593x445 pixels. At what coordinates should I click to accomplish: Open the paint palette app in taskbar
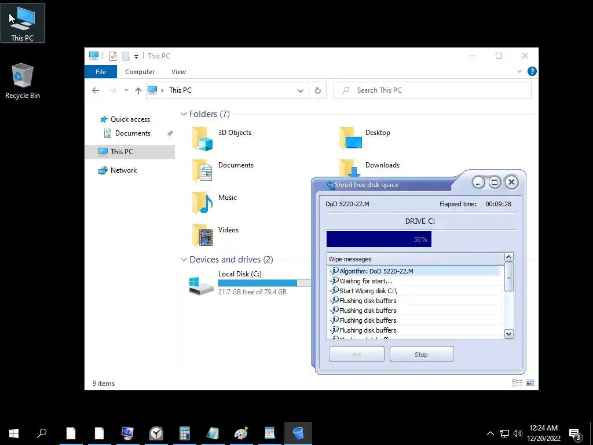(x=241, y=433)
